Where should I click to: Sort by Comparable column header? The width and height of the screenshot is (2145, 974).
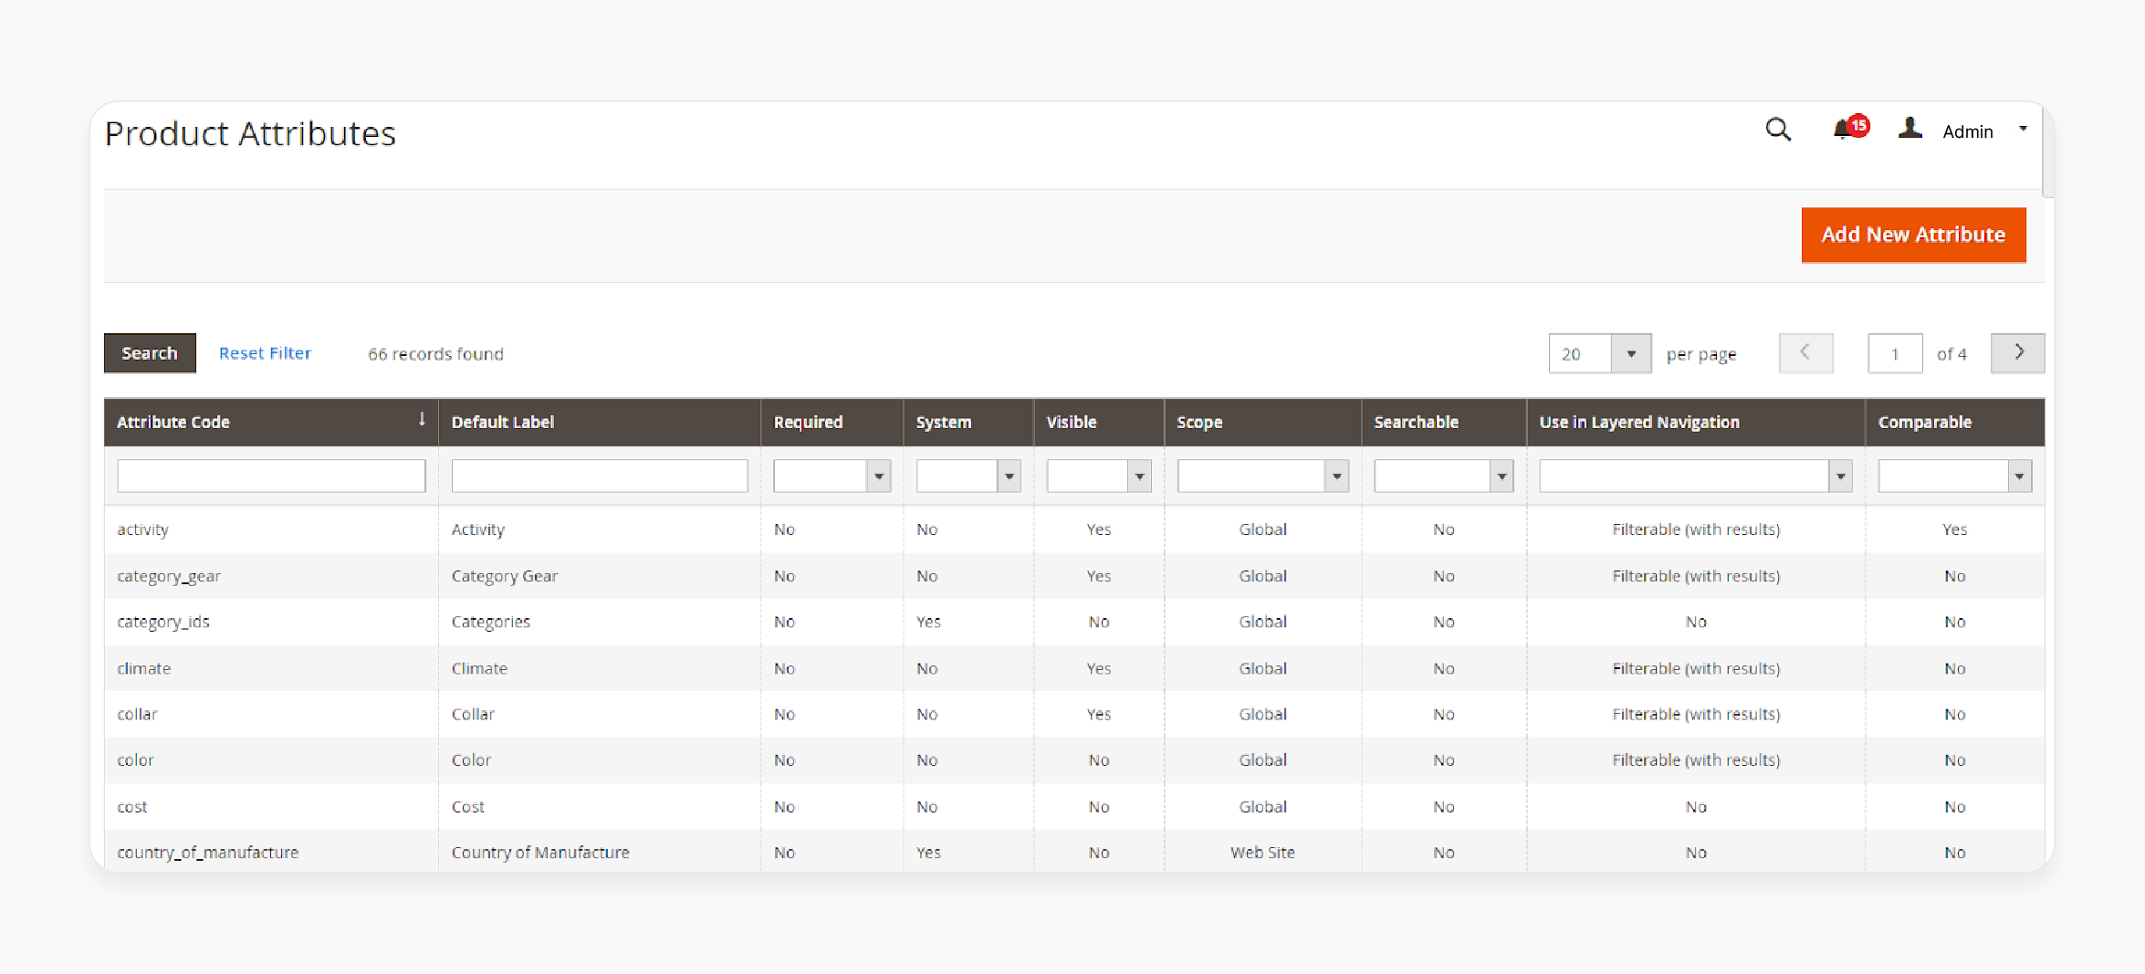pos(1954,422)
